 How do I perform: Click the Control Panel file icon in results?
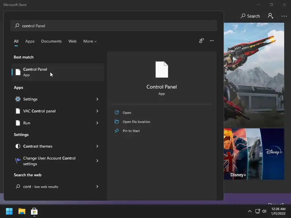18,72
